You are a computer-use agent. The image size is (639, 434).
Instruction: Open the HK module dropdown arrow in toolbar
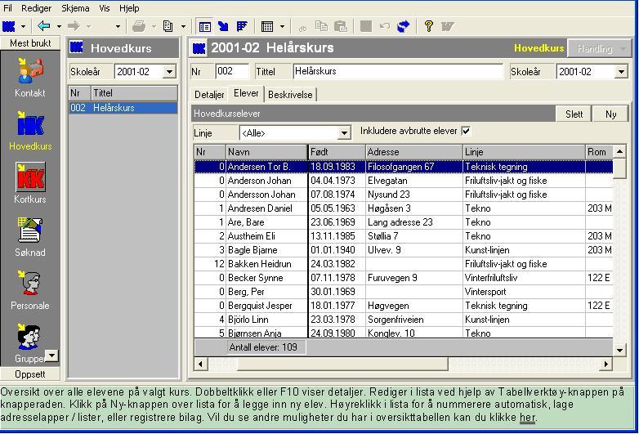click(23, 27)
